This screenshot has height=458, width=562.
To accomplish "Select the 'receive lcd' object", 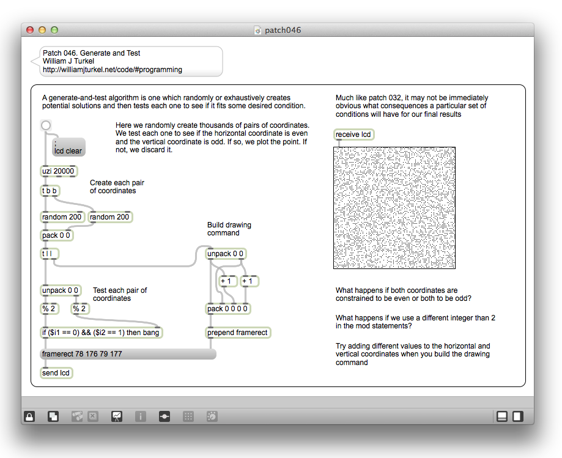I will [x=353, y=135].
